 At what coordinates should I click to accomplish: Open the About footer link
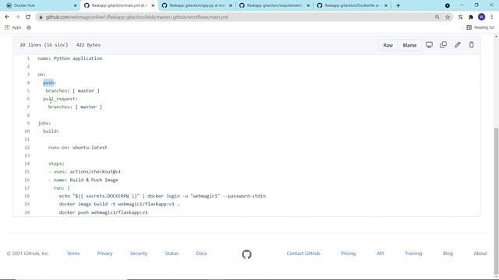(x=480, y=254)
